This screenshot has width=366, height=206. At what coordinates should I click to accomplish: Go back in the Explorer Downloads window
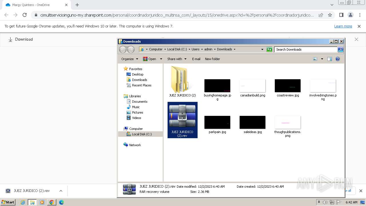click(123, 49)
